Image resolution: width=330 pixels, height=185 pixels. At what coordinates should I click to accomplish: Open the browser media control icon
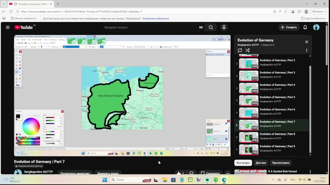pyautogui.click(x=293, y=12)
